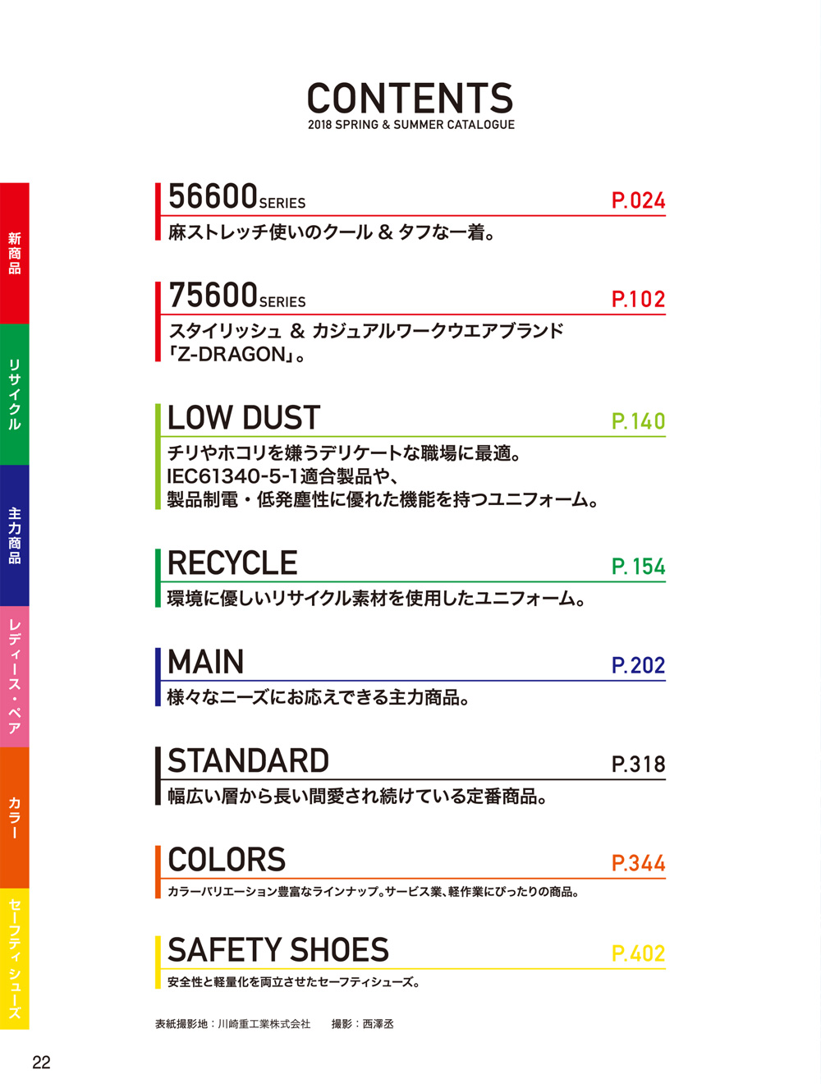821x1084 pixels.
Task: Jump to page P.154
Action: [638, 567]
